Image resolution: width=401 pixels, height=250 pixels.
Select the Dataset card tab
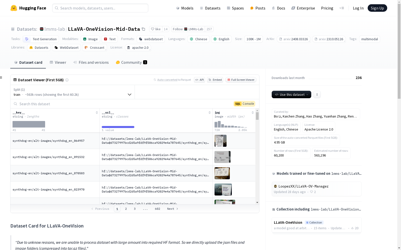click(x=28, y=62)
